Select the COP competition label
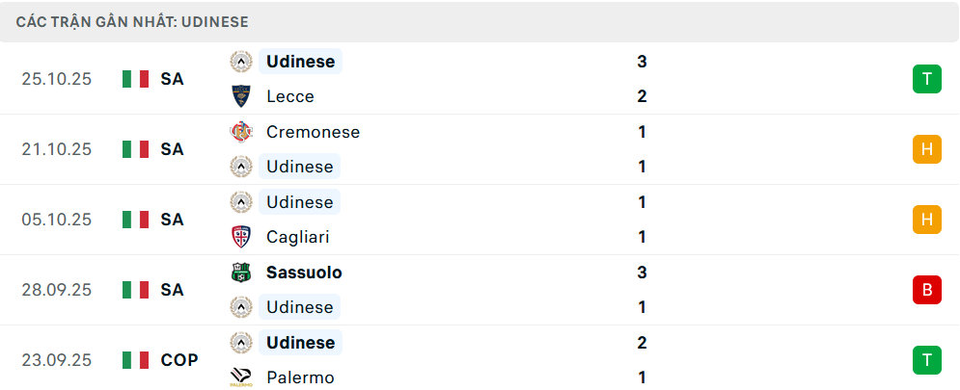The height and width of the screenshot is (390, 960). (x=179, y=360)
